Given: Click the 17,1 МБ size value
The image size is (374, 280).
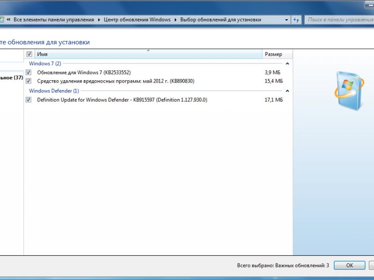Looking at the screenshot, I should pos(273,100).
